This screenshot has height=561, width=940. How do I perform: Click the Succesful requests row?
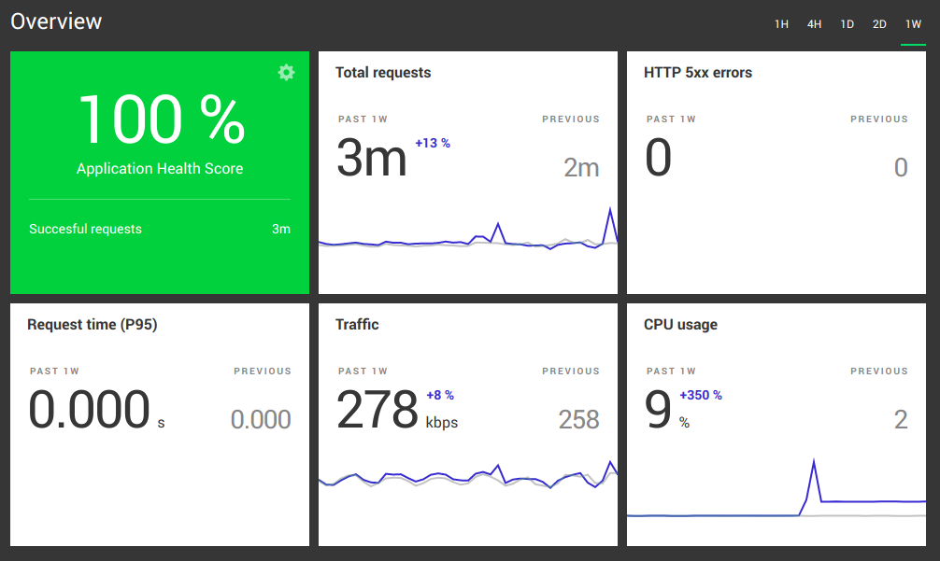pyautogui.click(x=160, y=229)
